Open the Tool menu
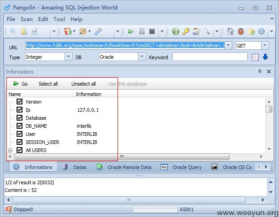The image size is (279, 217). click(x=59, y=19)
